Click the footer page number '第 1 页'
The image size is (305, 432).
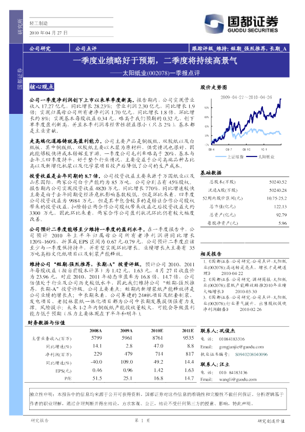(x=142, y=421)
